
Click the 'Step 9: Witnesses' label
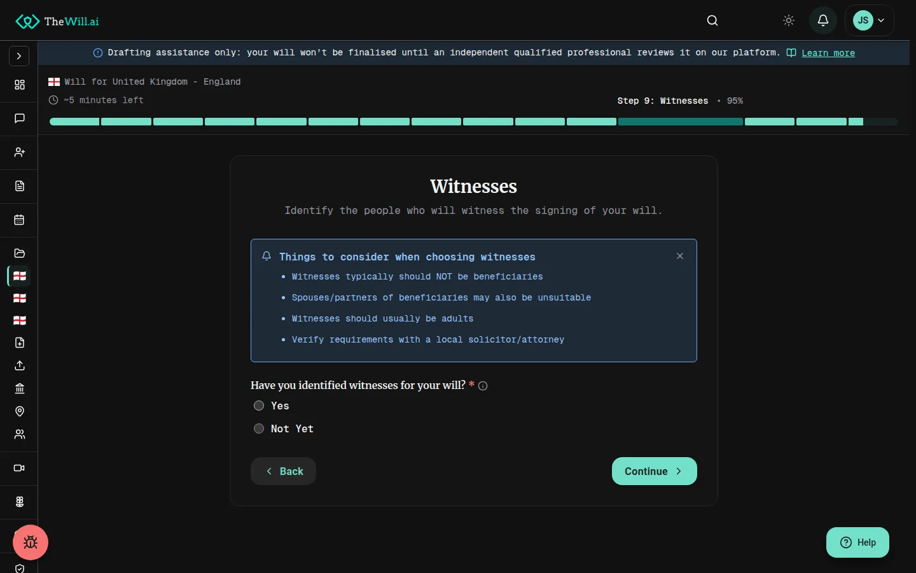663,101
